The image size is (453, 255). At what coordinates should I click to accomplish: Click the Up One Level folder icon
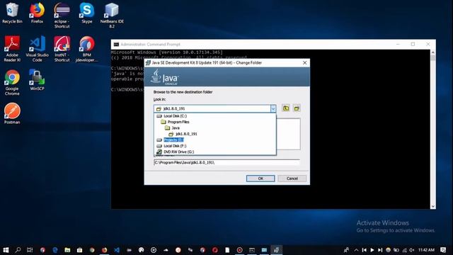(x=286, y=108)
